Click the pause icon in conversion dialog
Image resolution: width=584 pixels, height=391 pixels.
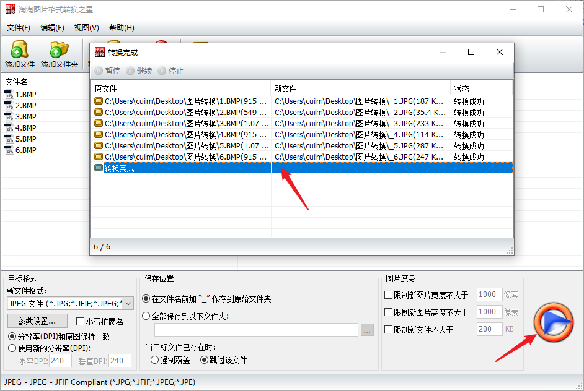coord(99,71)
